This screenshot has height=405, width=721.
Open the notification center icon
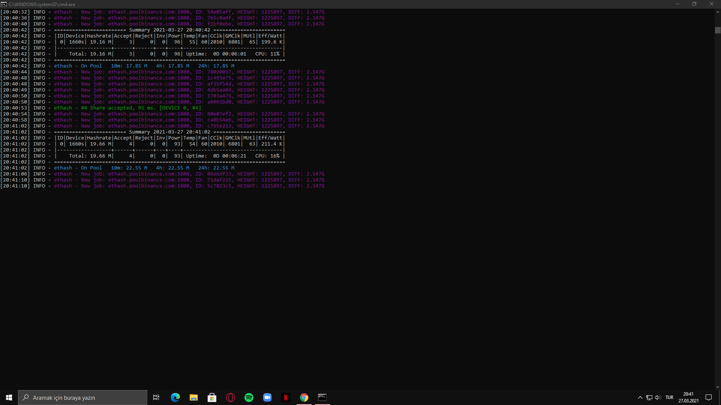[x=709, y=397]
